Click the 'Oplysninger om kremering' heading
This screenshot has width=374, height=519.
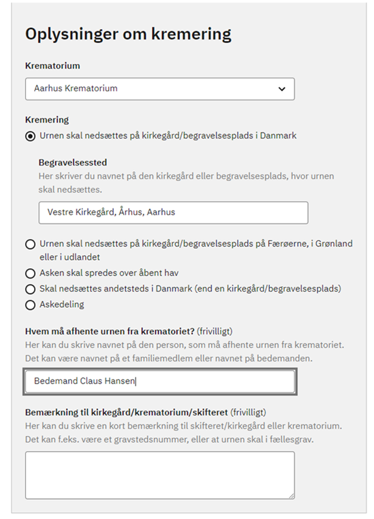[x=129, y=34]
